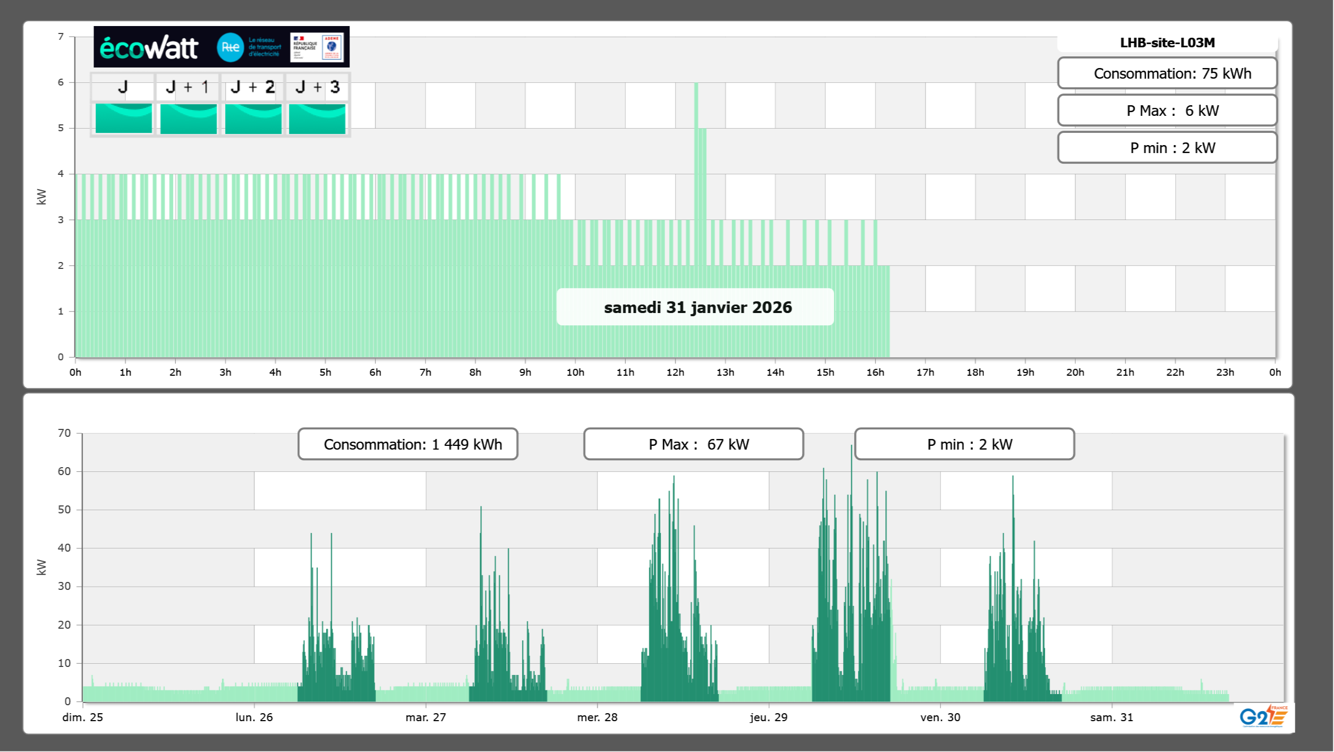Click the P Max : 67 kW box
1334x752 pixels.
click(x=693, y=444)
